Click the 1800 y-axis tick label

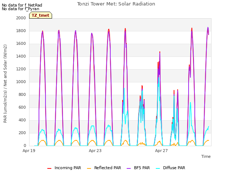[x=21, y=31]
